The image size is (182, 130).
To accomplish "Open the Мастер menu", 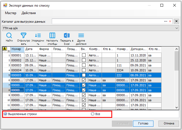I will pyautogui.click(x=11, y=13).
